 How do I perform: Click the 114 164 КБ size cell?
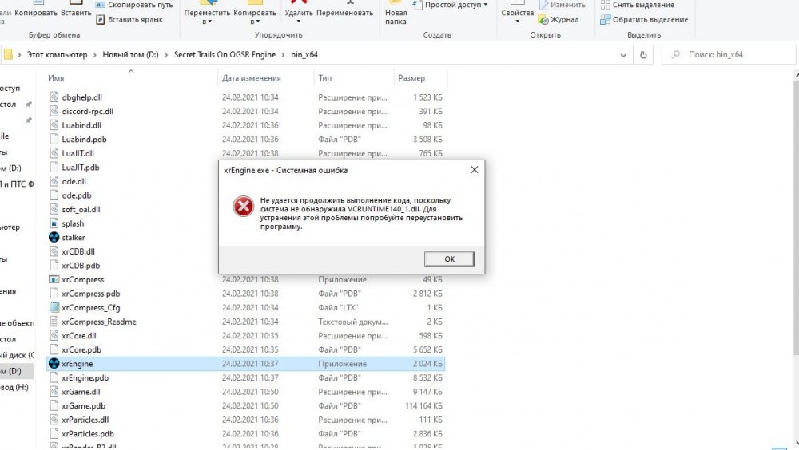point(423,405)
